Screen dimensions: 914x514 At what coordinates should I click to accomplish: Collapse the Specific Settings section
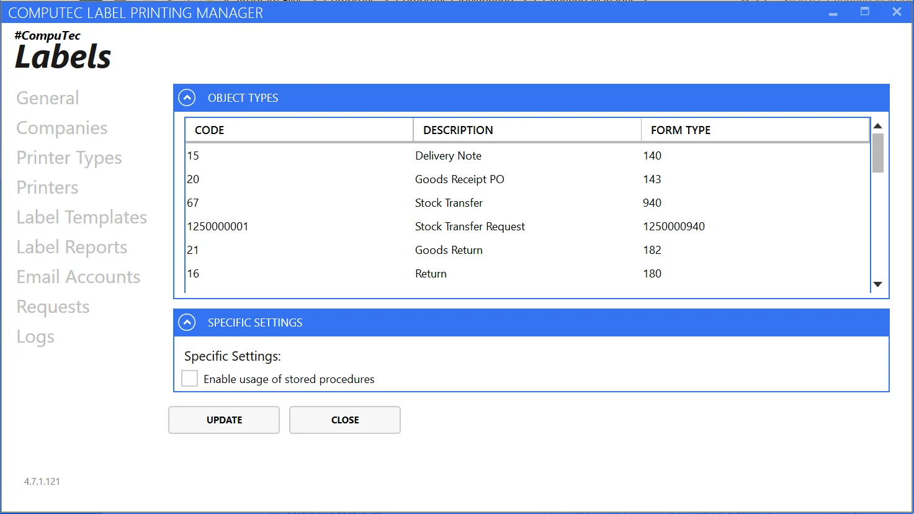pyautogui.click(x=187, y=323)
